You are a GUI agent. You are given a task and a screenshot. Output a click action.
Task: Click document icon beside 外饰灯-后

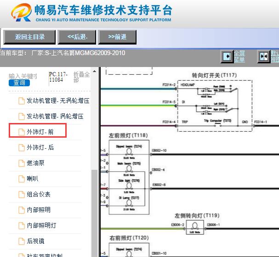tap(22, 148)
